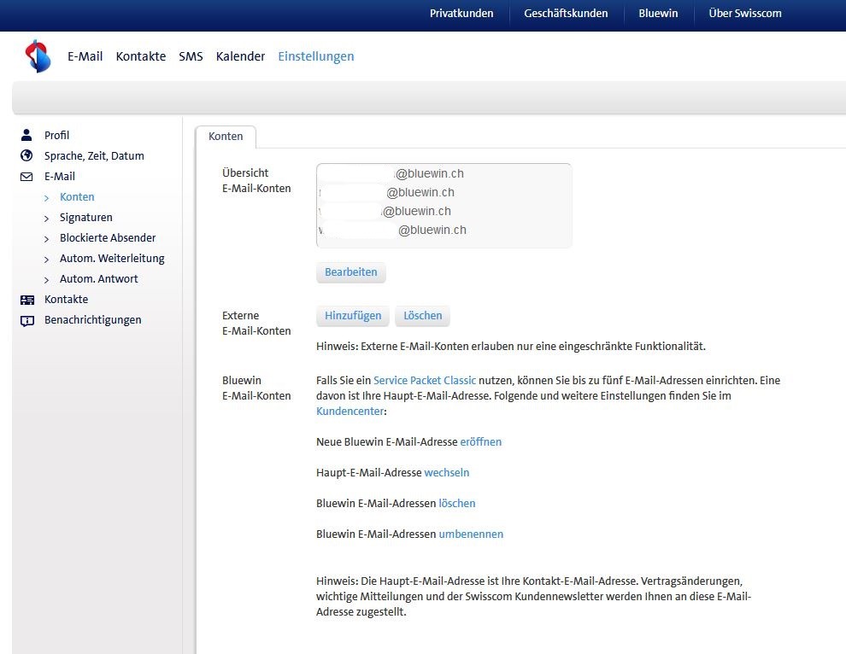
Task: Click the umbenennen link
Action: click(x=471, y=534)
